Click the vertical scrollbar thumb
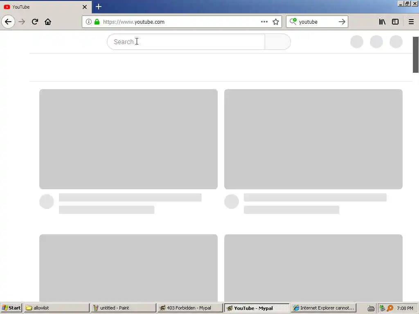This screenshot has height=314, width=419. [416, 55]
